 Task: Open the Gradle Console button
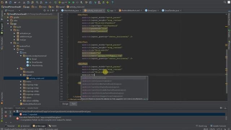(218, 126)
